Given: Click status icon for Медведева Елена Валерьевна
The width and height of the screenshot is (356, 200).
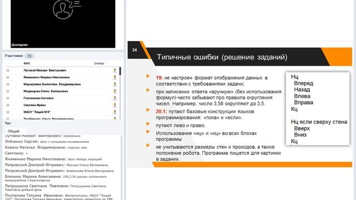Looking at the screenshot, I should (x=115, y=91).
